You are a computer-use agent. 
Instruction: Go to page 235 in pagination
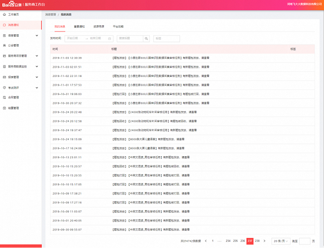(x=235, y=241)
